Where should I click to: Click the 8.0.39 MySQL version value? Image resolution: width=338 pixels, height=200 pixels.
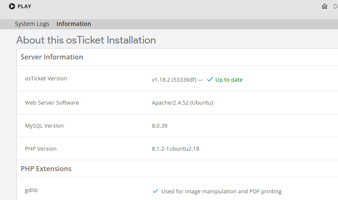159,126
